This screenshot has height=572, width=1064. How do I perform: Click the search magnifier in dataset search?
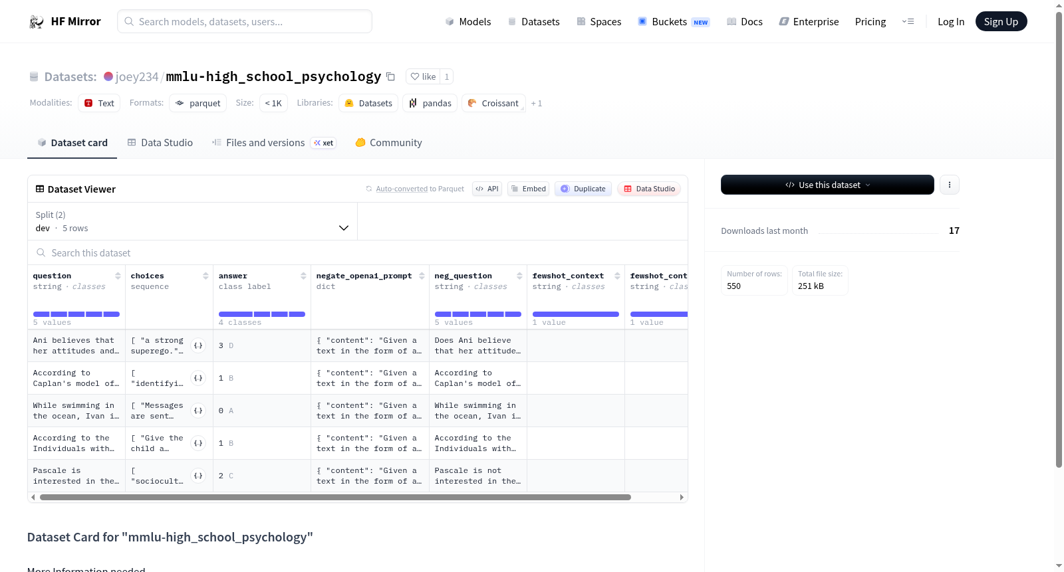pyautogui.click(x=41, y=253)
